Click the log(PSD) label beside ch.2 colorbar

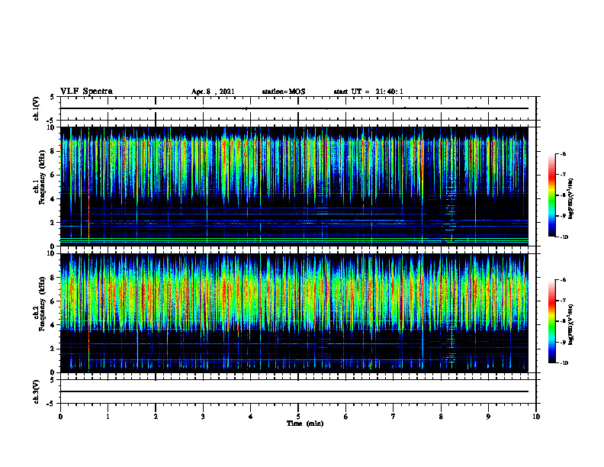pyautogui.click(x=571, y=324)
